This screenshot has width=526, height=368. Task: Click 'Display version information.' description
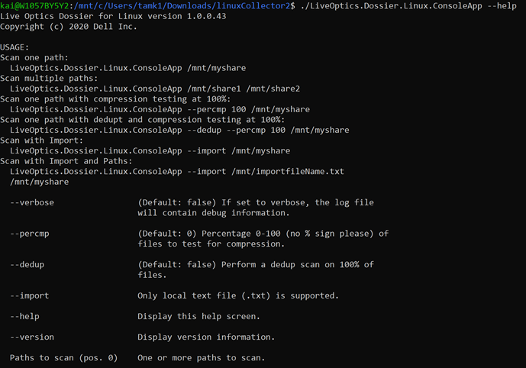point(206,337)
